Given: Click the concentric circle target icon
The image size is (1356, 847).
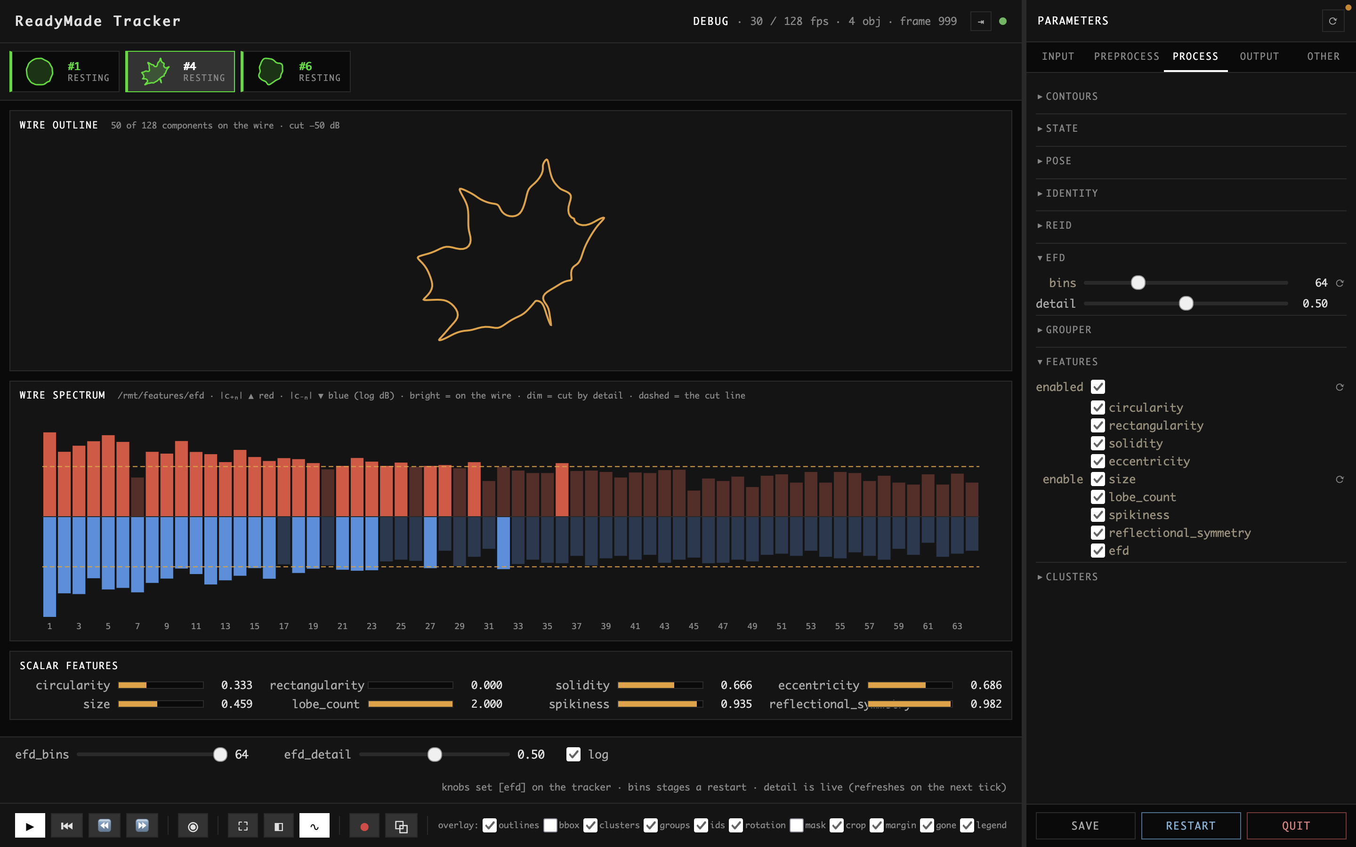Looking at the screenshot, I should point(193,825).
